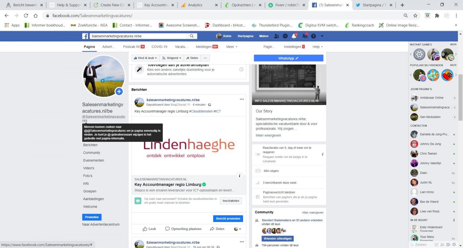Click the Bericht promoten button
463x248 pixels.
click(x=228, y=218)
